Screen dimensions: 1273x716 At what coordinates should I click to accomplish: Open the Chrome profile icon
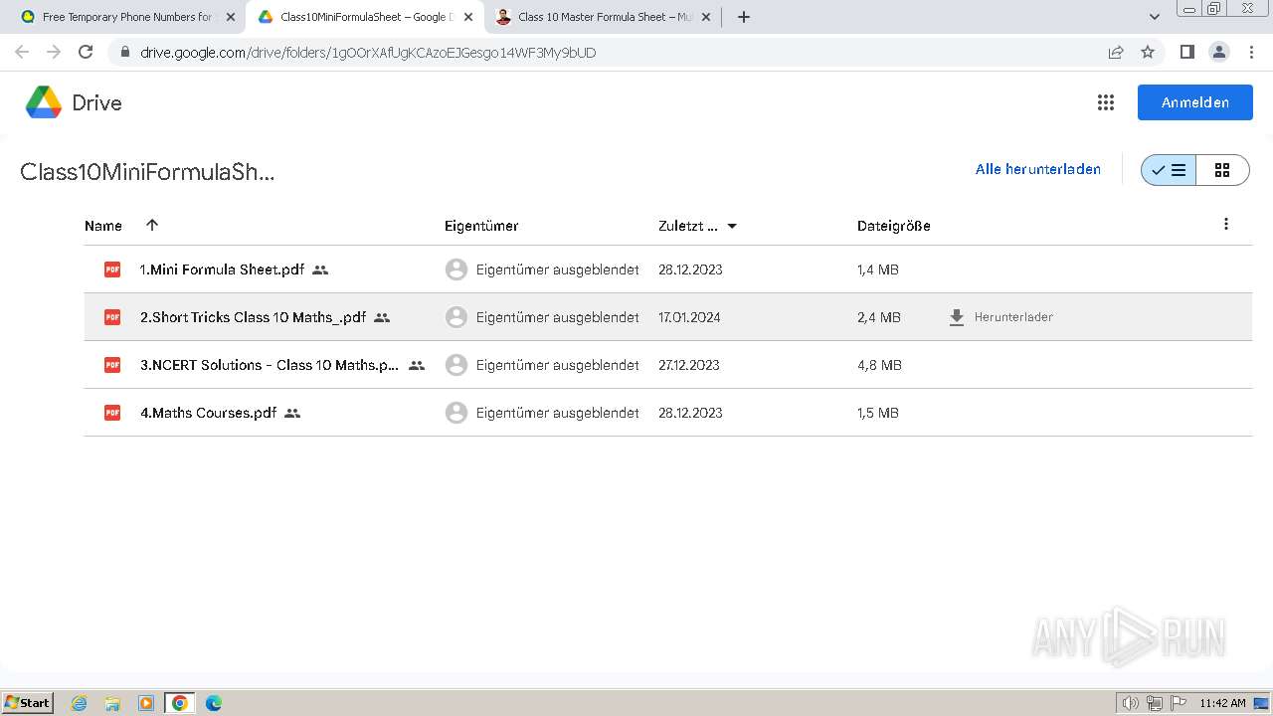click(x=1218, y=52)
